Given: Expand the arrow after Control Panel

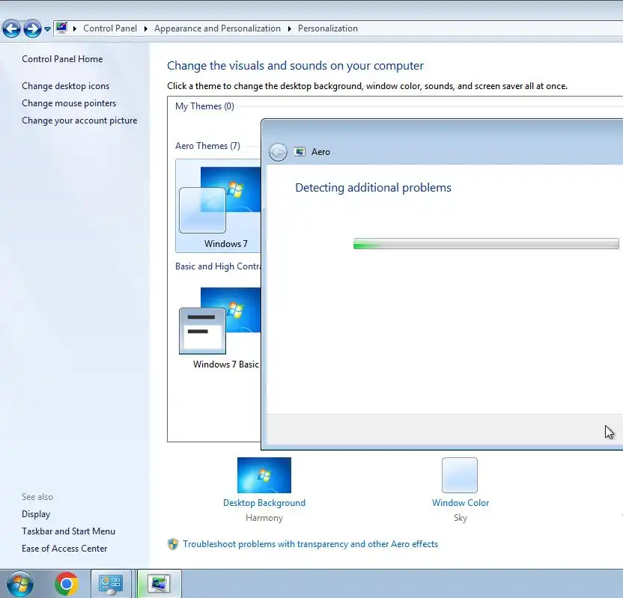Looking at the screenshot, I should [x=146, y=28].
